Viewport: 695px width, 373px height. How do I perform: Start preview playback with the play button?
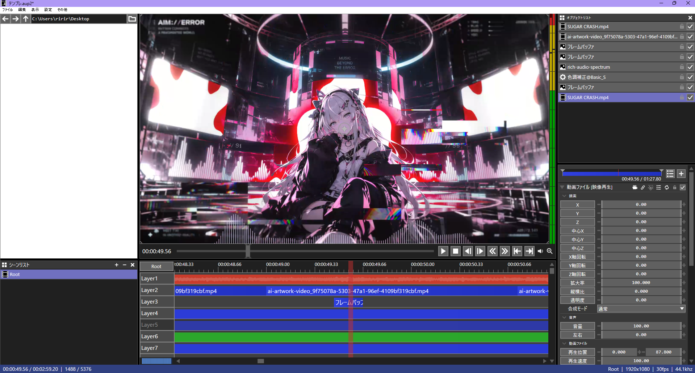click(443, 251)
